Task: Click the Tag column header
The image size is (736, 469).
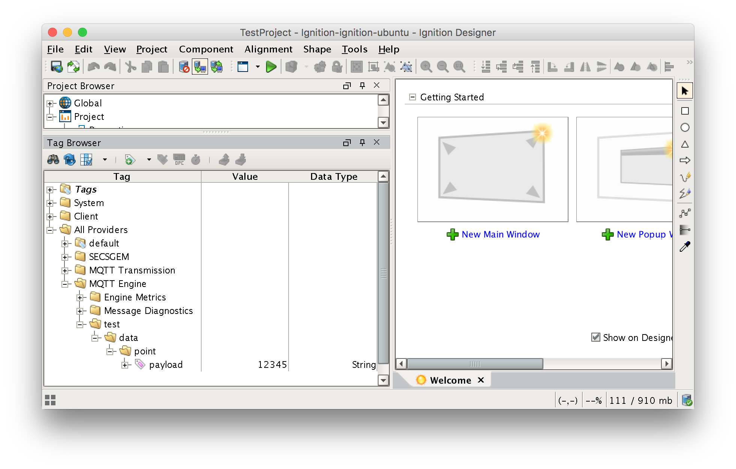Action: 122,176
